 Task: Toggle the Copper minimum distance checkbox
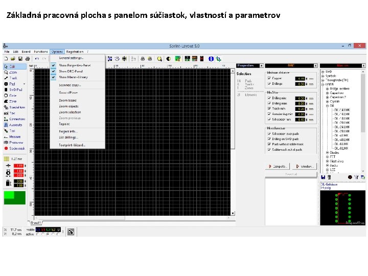click(269, 78)
